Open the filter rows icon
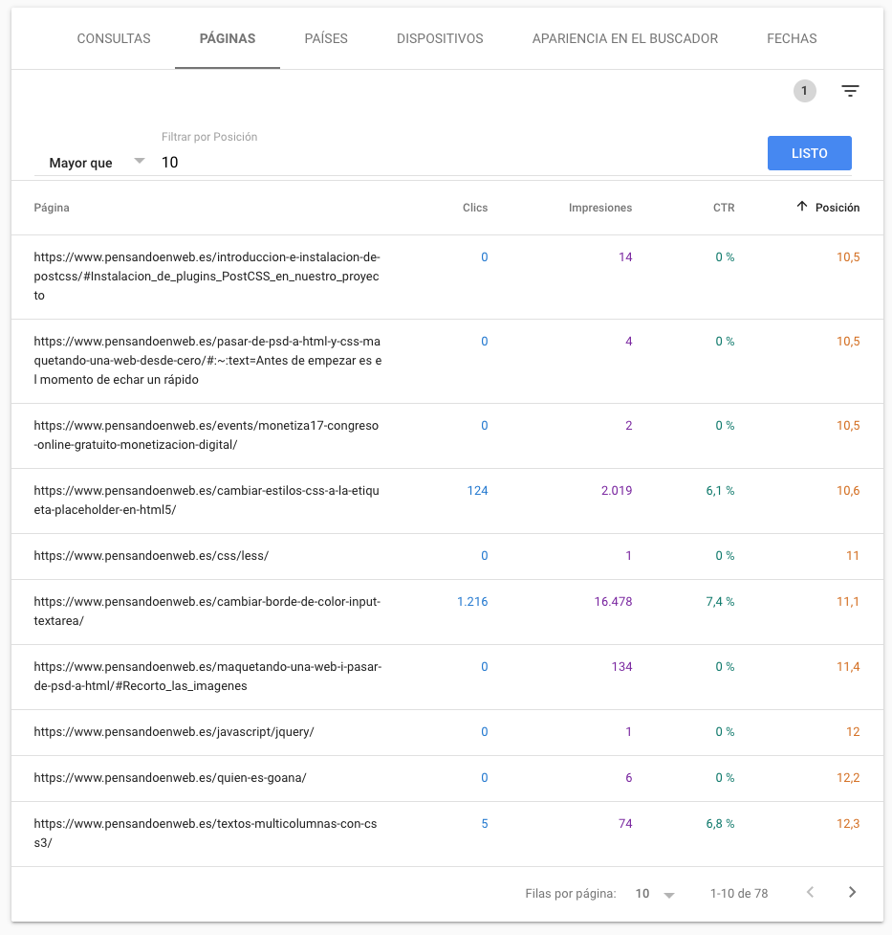The width and height of the screenshot is (892, 935). [850, 91]
